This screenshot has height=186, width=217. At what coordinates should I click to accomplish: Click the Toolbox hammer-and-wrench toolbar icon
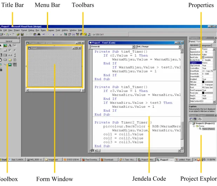(x=81, y=34)
